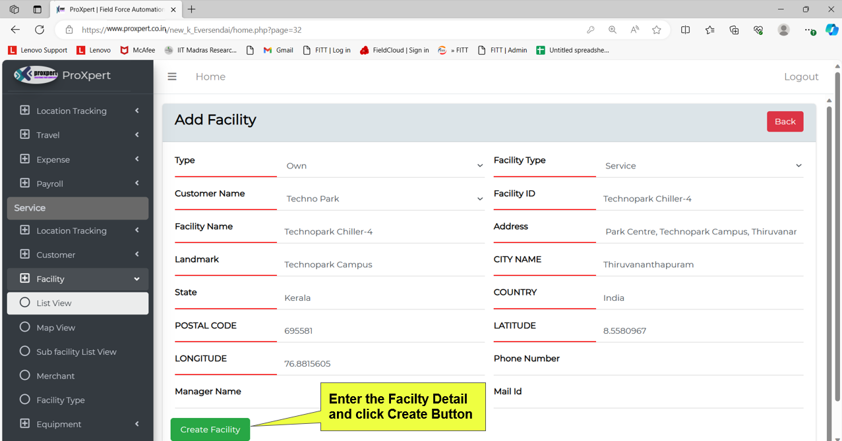Screen dimensions: 842x441
Task: Click the ProXpert logo in sidebar
Action: [x=36, y=75]
